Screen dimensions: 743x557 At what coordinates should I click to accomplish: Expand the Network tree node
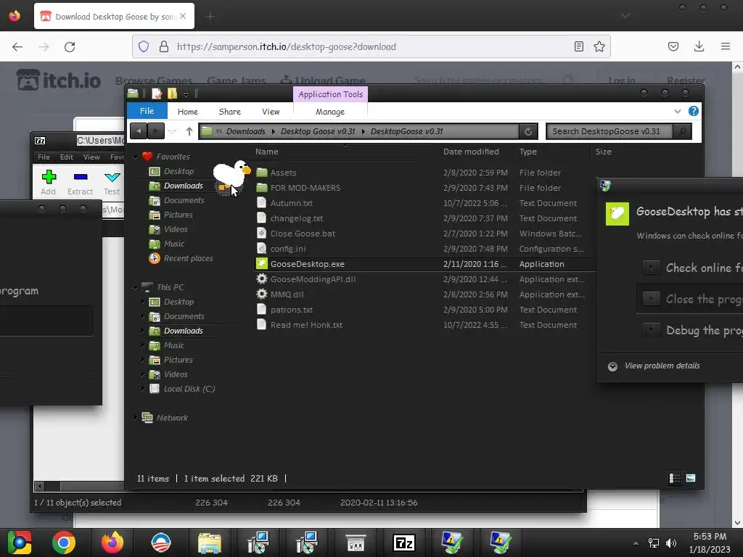tap(136, 418)
